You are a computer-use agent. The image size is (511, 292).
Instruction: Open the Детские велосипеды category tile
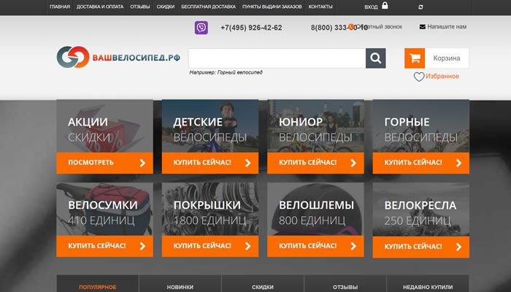[x=210, y=137]
